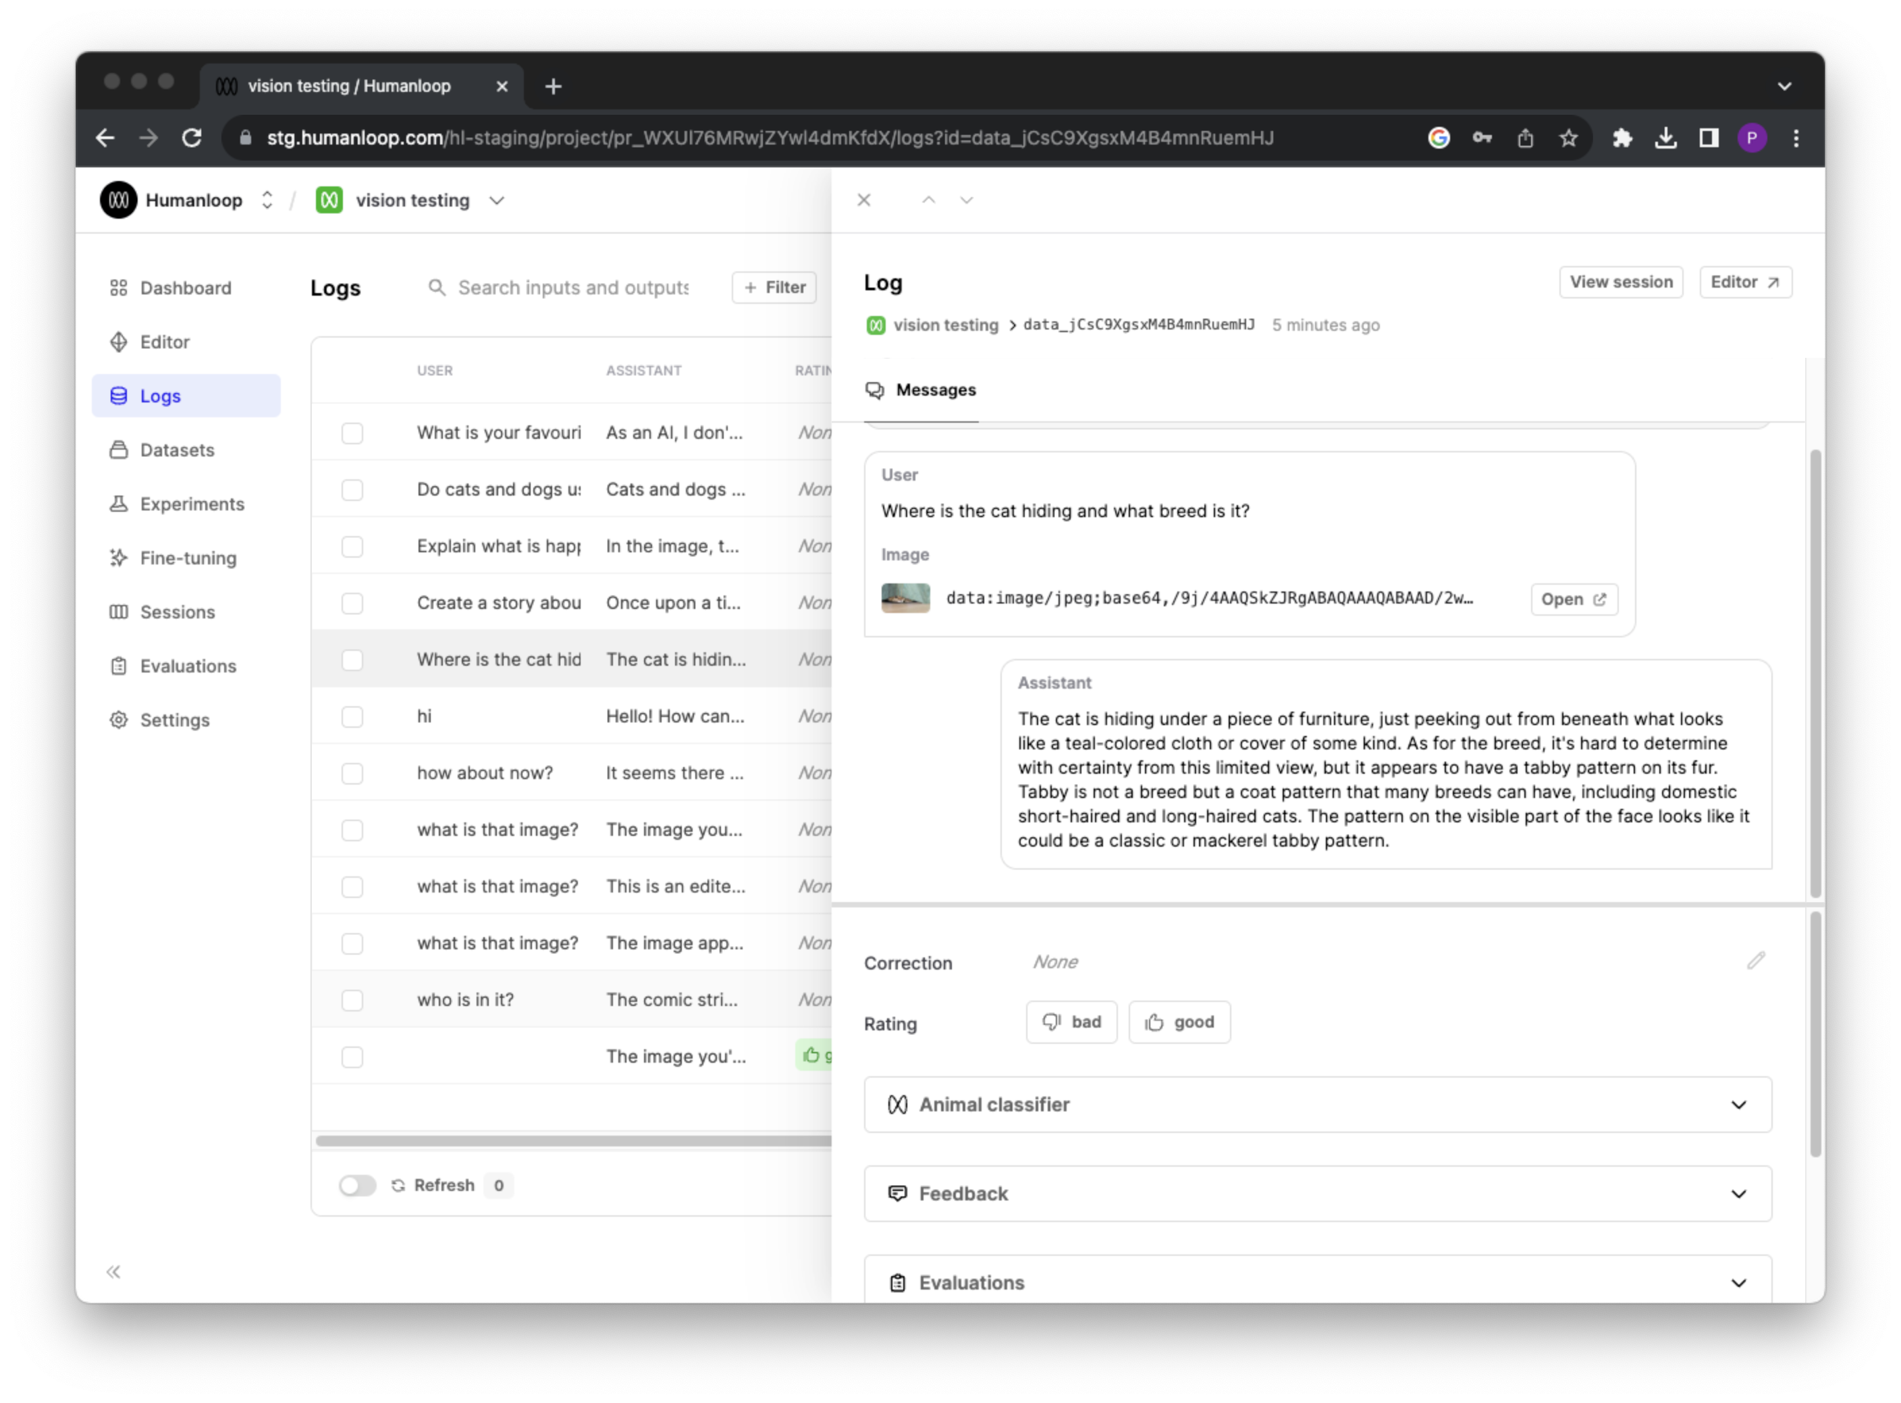This screenshot has width=1901, height=1403.
Task: Click the messages panel vertical scrollbar
Action: 1815,672
